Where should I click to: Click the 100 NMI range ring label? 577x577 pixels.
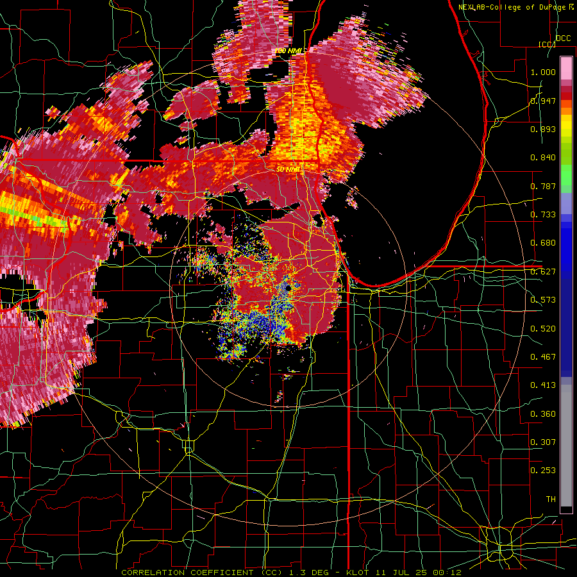tap(288, 51)
